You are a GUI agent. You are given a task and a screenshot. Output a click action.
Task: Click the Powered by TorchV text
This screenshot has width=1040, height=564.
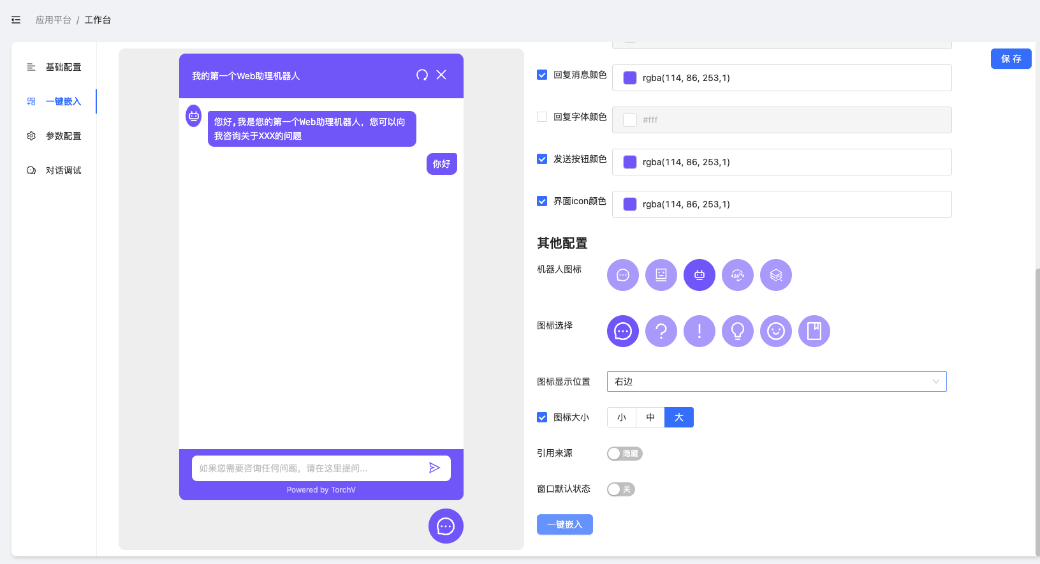point(321,490)
